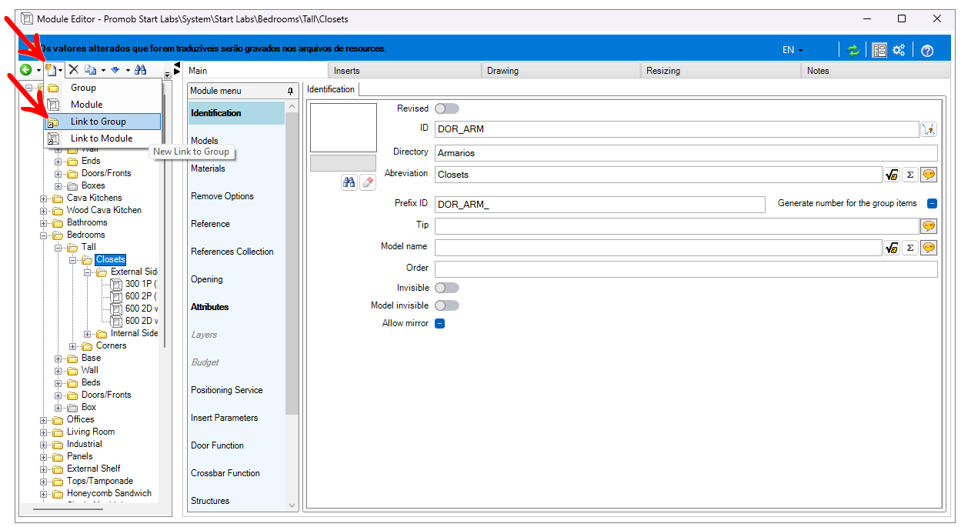
Task: Switch to the Resizing tab
Action: pos(662,71)
